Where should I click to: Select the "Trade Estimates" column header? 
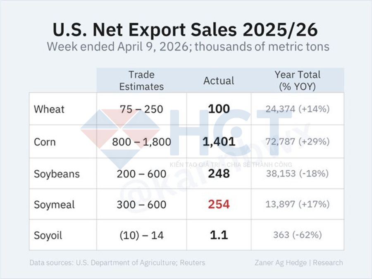pyautogui.click(x=141, y=81)
